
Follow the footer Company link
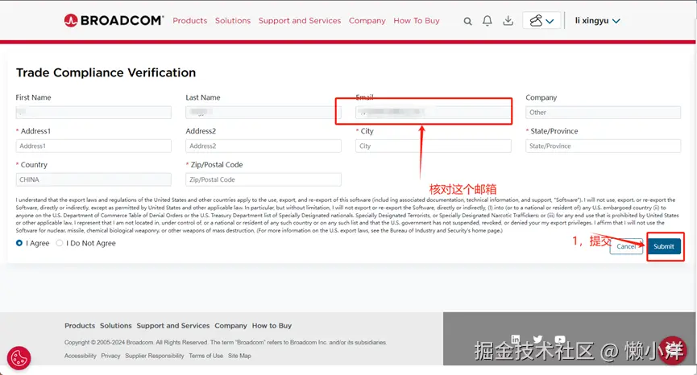(x=230, y=326)
